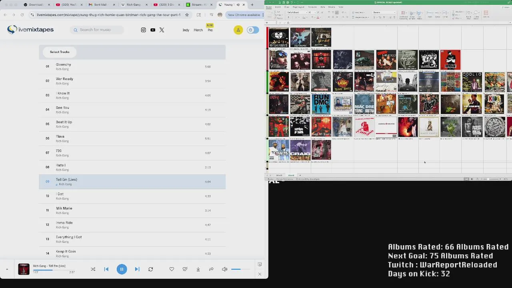512x288 pixels.
Task: Bookmark the page with Chrome star icon
Action: (x=187, y=15)
